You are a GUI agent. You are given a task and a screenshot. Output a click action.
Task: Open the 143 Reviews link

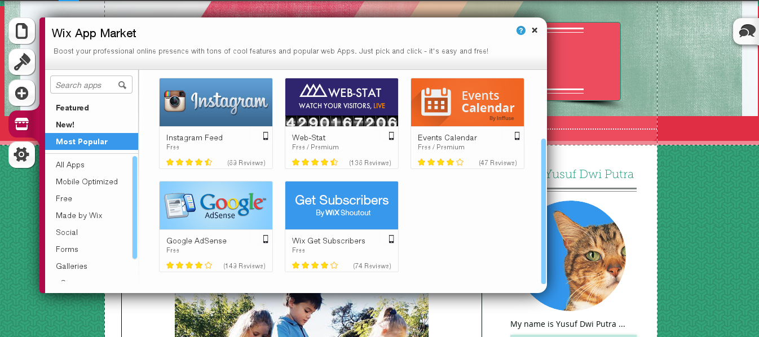coord(244,266)
